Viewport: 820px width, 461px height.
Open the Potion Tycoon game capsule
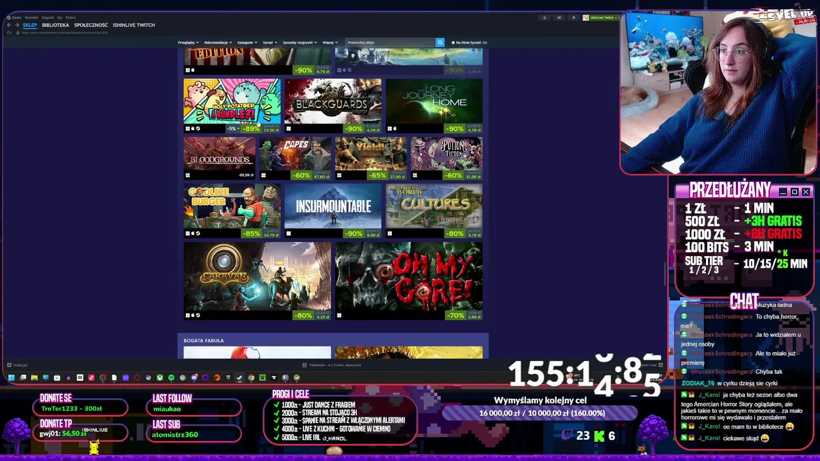447,158
